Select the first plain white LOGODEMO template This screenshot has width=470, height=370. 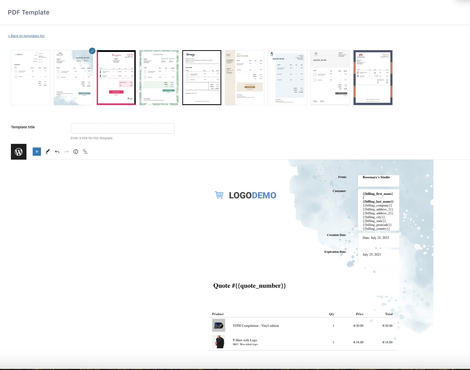tap(31, 78)
